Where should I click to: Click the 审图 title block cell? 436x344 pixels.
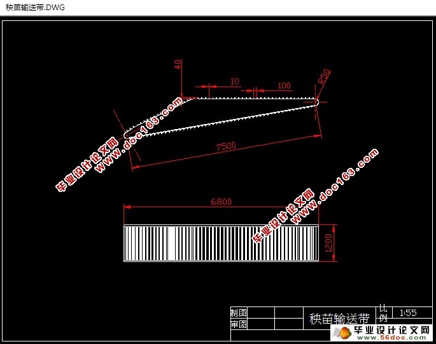click(x=239, y=324)
